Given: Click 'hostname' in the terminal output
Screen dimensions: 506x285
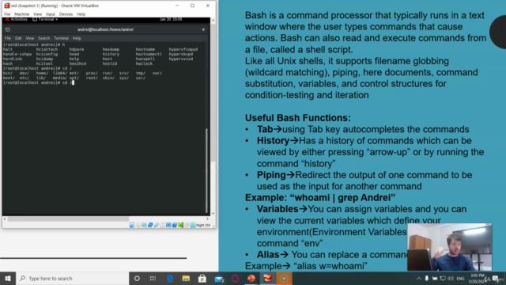Looking at the screenshot, I should [x=145, y=49].
